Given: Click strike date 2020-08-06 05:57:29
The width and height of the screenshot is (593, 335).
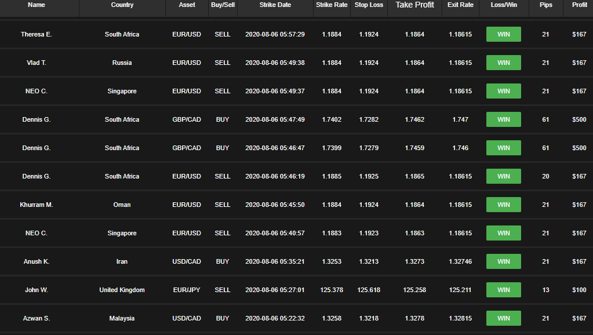Looking at the screenshot, I should coord(275,34).
